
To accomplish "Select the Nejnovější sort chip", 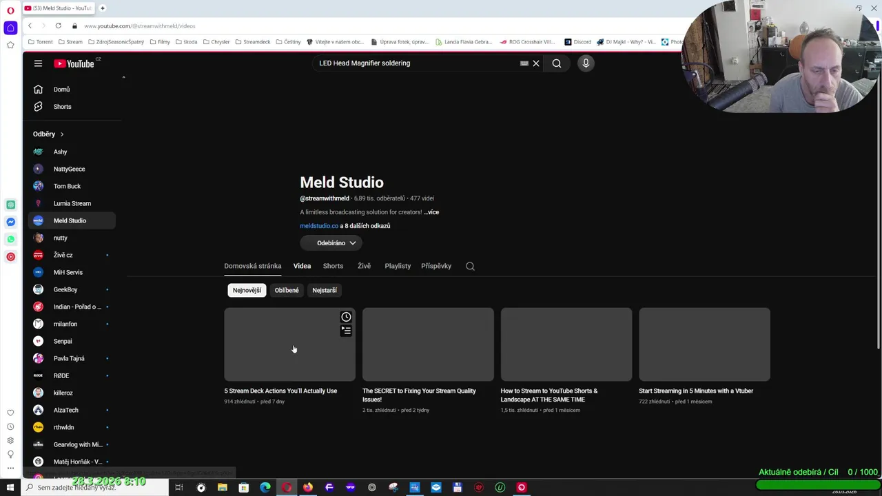I will pyautogui.click(x=247, y=290).
